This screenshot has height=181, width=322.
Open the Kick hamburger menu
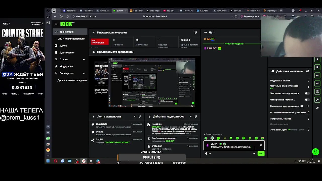56,24
